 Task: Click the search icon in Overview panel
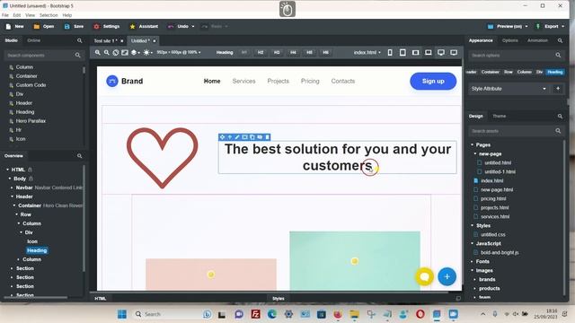80,156
